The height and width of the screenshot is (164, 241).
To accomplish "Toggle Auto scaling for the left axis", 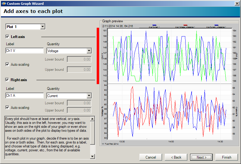I will [8, 65].
